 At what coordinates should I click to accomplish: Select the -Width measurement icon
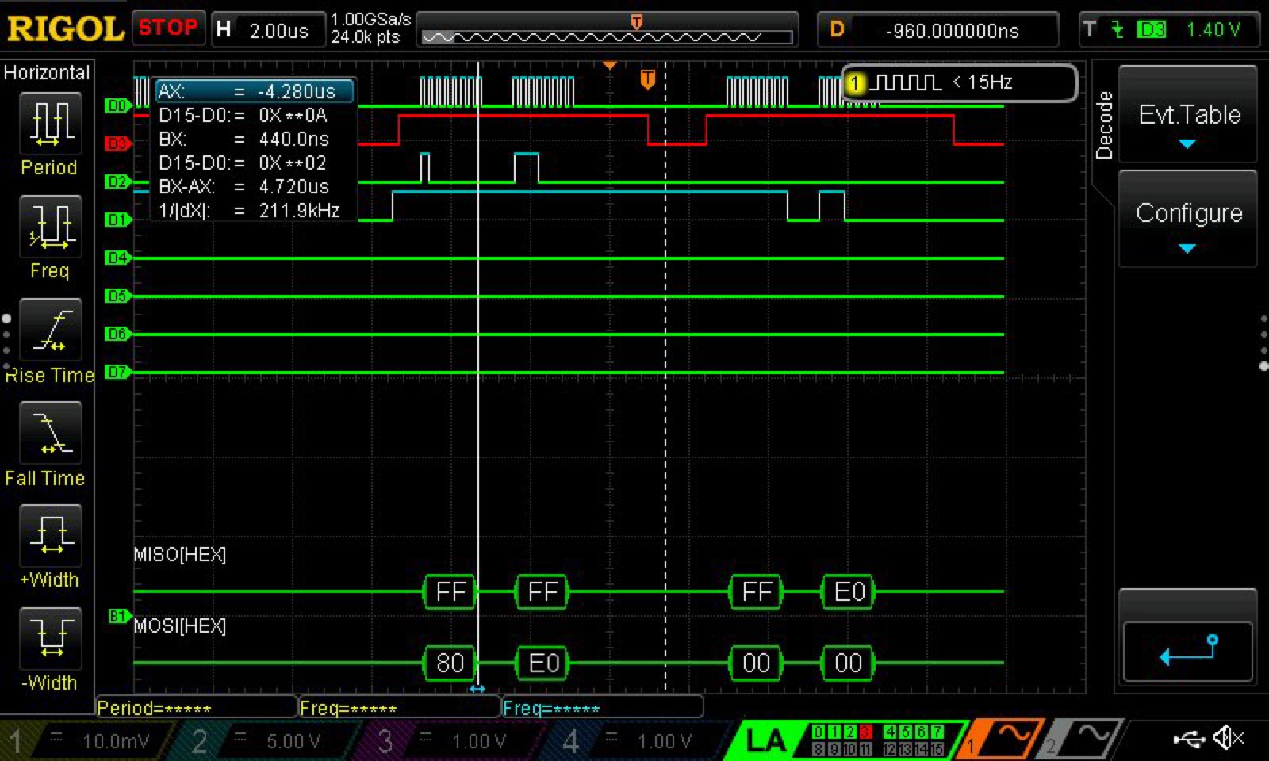pyautogui.click(x=50, y=640)
